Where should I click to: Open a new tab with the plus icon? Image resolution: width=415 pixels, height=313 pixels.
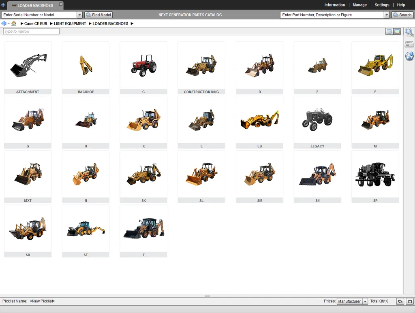[3, 5]
